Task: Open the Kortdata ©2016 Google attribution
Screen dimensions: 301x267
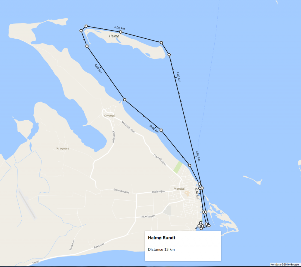Action: click(x=284, y=265)
